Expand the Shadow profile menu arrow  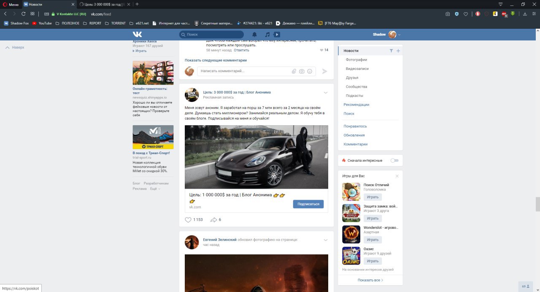pyautogui.click(x=399, y=35)
